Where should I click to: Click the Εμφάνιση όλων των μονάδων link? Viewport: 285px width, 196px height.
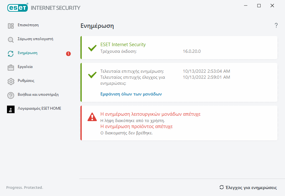click(x=131, y=94)
